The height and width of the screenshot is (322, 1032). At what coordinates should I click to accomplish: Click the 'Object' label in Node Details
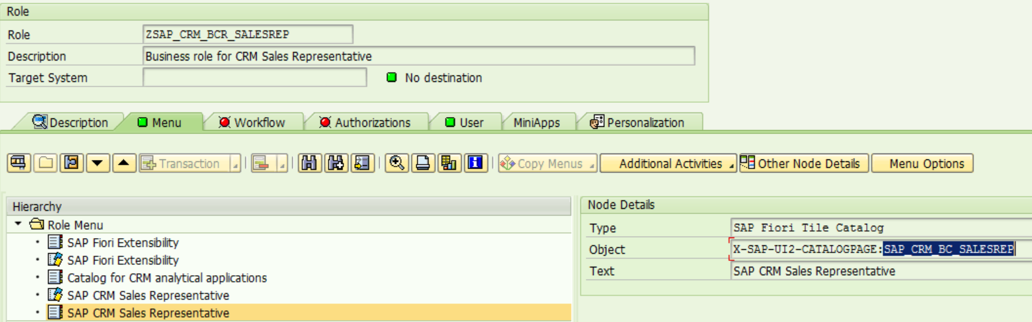click(607, 249)
